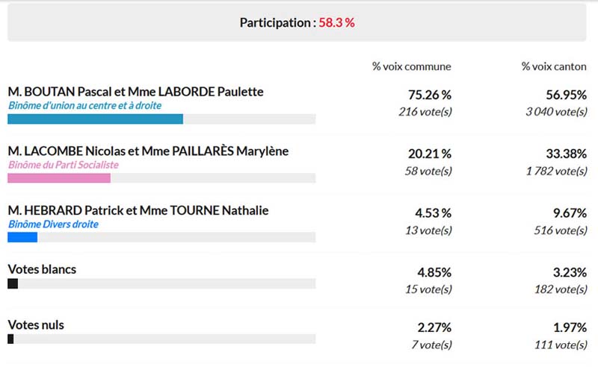Click the 216 vote(s) commune count

425,112
